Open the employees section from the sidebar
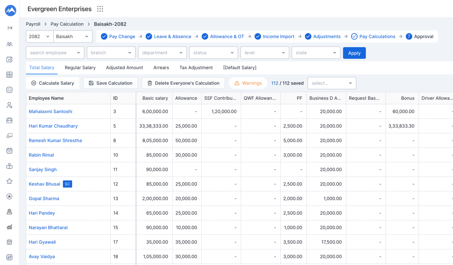Image resolution: width=453 pixels, height=265 pixels. (9, 44)
